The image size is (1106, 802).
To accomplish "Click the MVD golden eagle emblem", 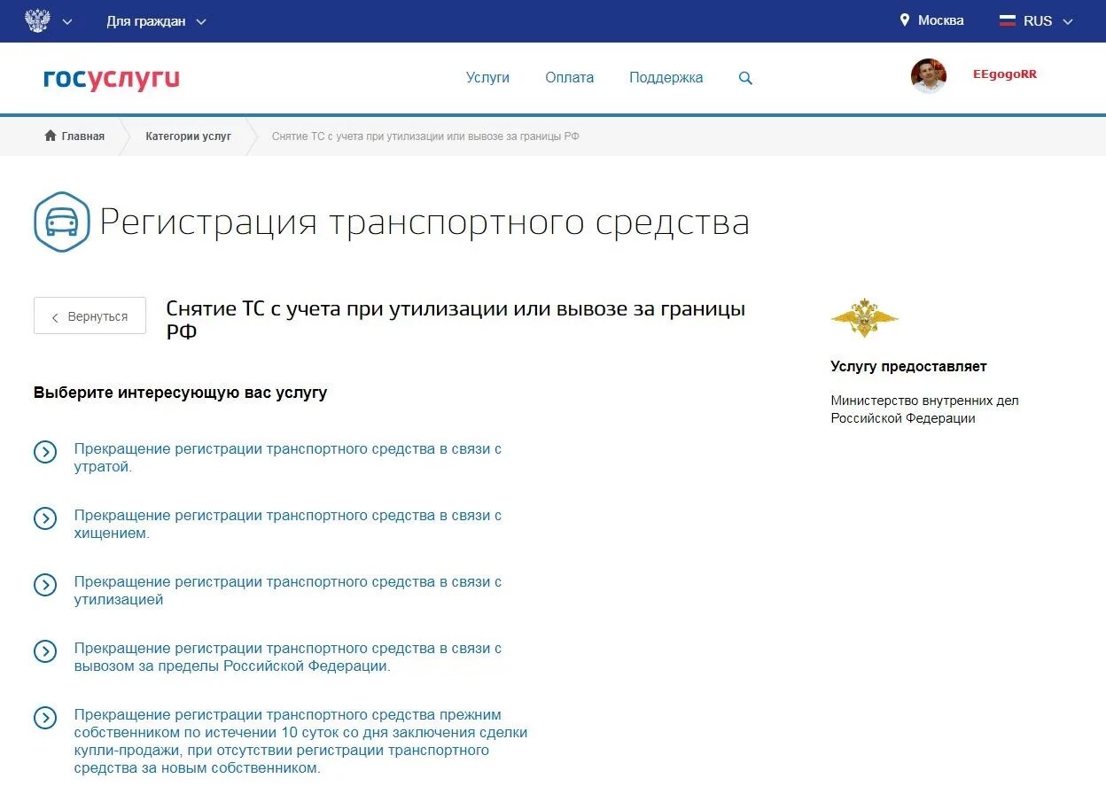I will point(865,318).
